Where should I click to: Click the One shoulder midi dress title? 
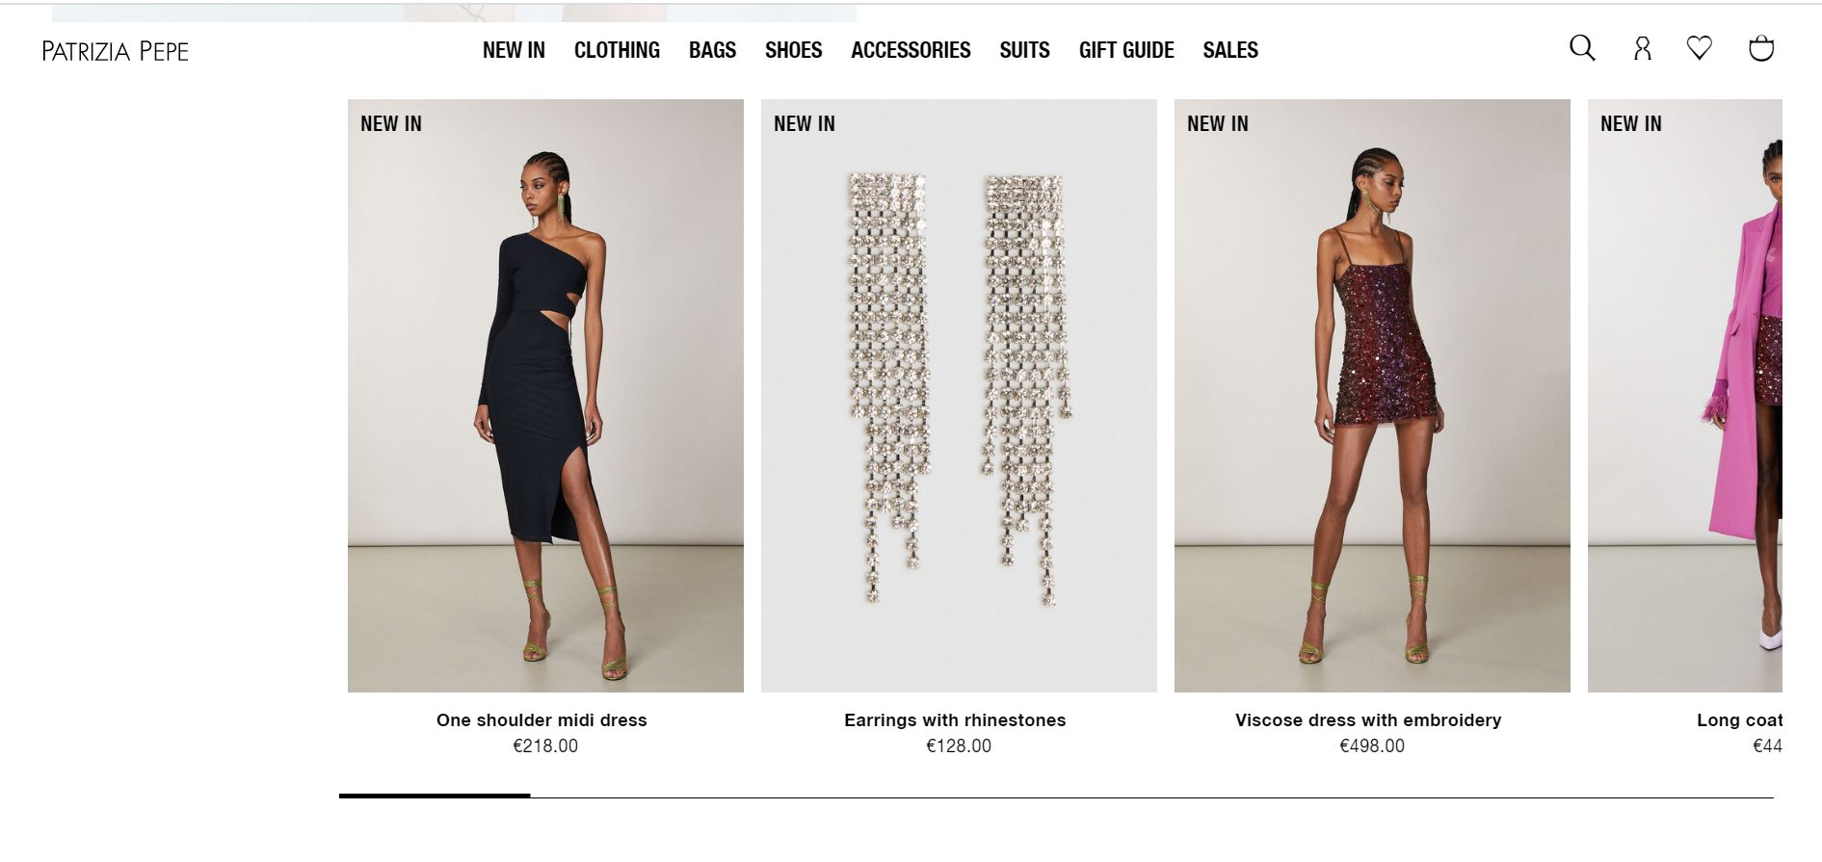541,720
